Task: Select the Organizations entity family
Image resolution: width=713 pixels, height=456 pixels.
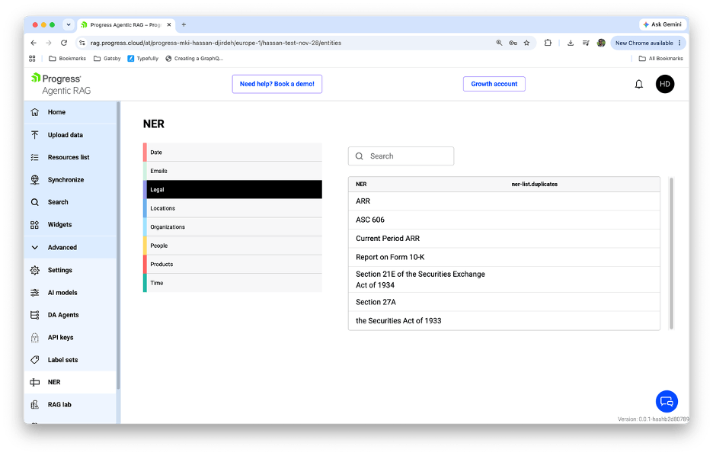Action: pos(232,226)
